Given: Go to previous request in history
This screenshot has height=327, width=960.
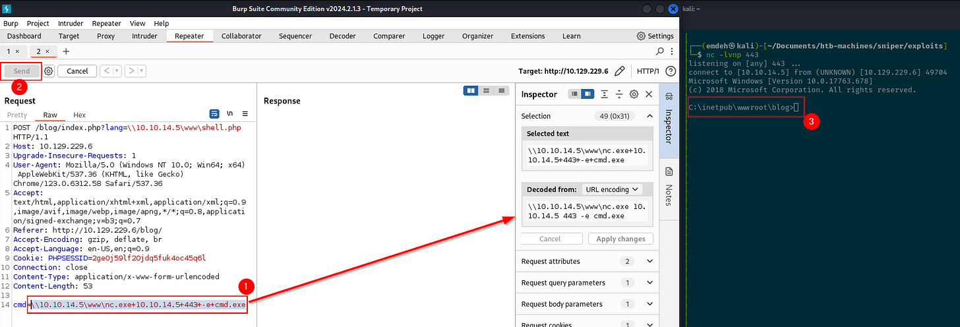Looking at the screenshot, I should 105,71.
